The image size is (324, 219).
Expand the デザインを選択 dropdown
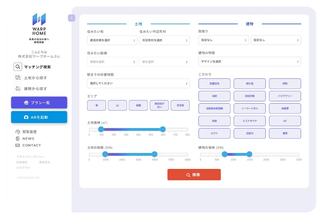point(250,61)
